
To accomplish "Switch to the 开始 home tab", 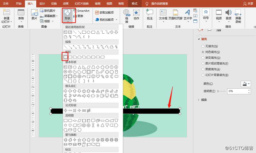I will 19,3.
